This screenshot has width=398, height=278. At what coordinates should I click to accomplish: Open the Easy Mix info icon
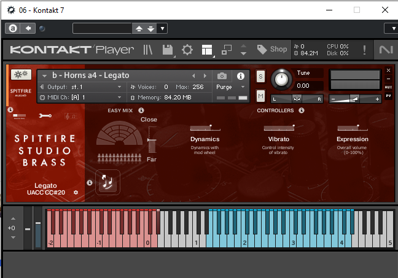tap(141, 110)
